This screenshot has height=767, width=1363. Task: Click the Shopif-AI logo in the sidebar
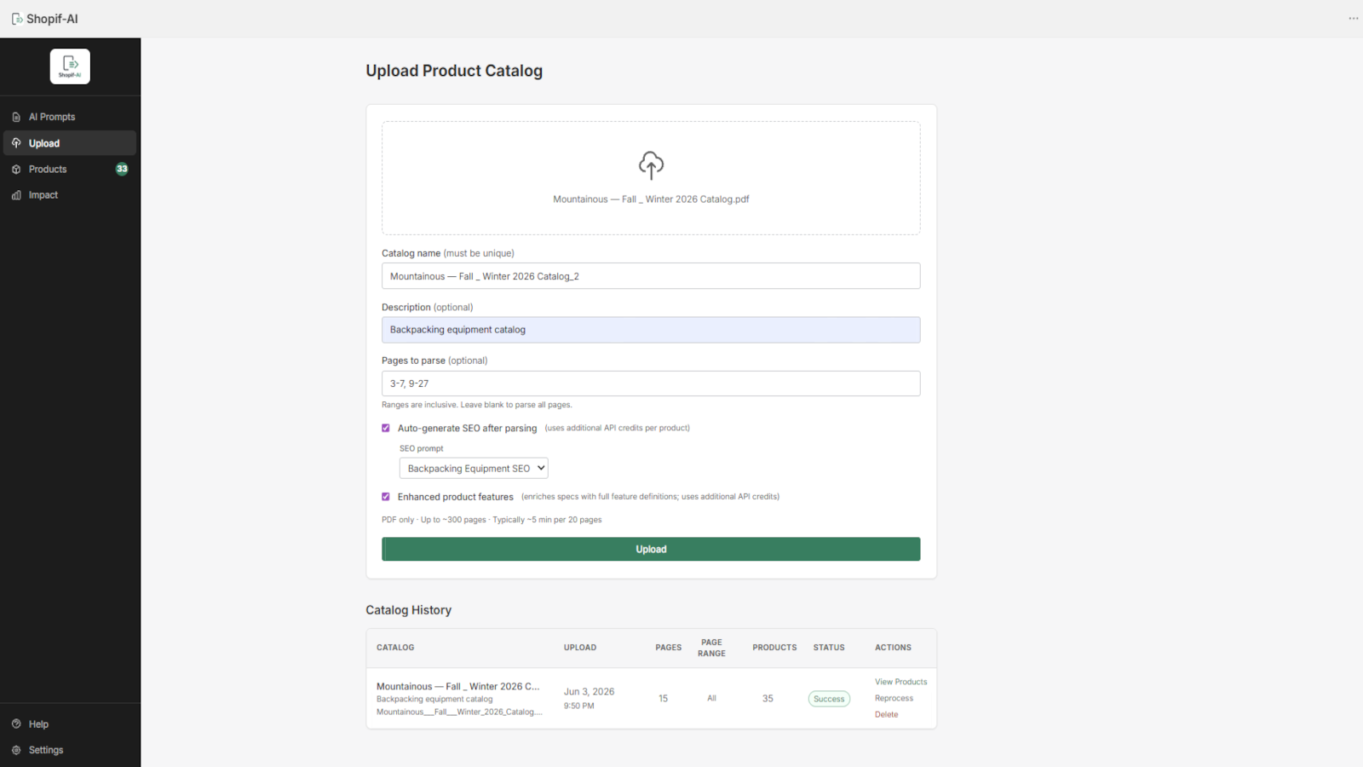pos(70,66)
